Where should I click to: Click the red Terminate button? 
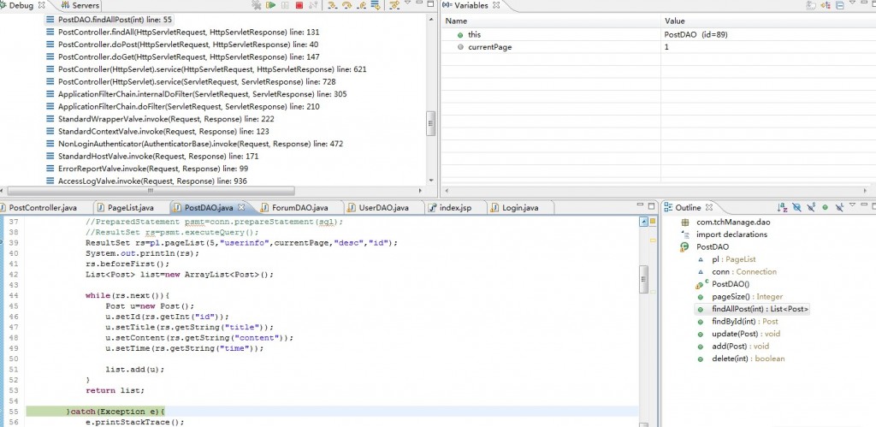299,5
